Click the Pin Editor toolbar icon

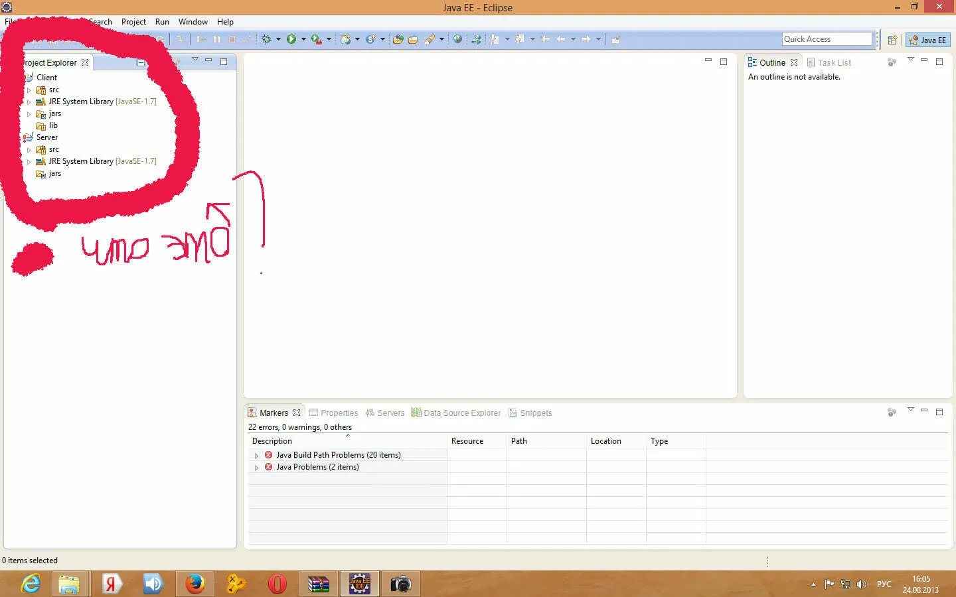coord(615,39)
